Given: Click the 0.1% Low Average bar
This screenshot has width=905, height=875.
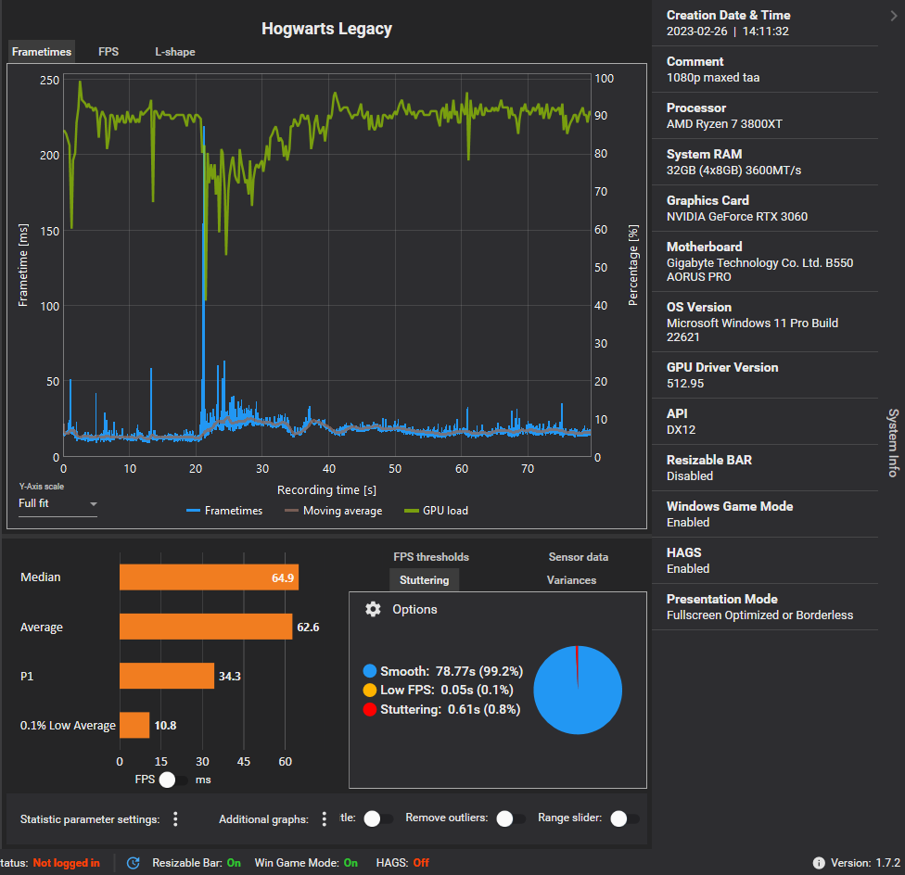Looking at the screenshot, I should pos(134,725).
